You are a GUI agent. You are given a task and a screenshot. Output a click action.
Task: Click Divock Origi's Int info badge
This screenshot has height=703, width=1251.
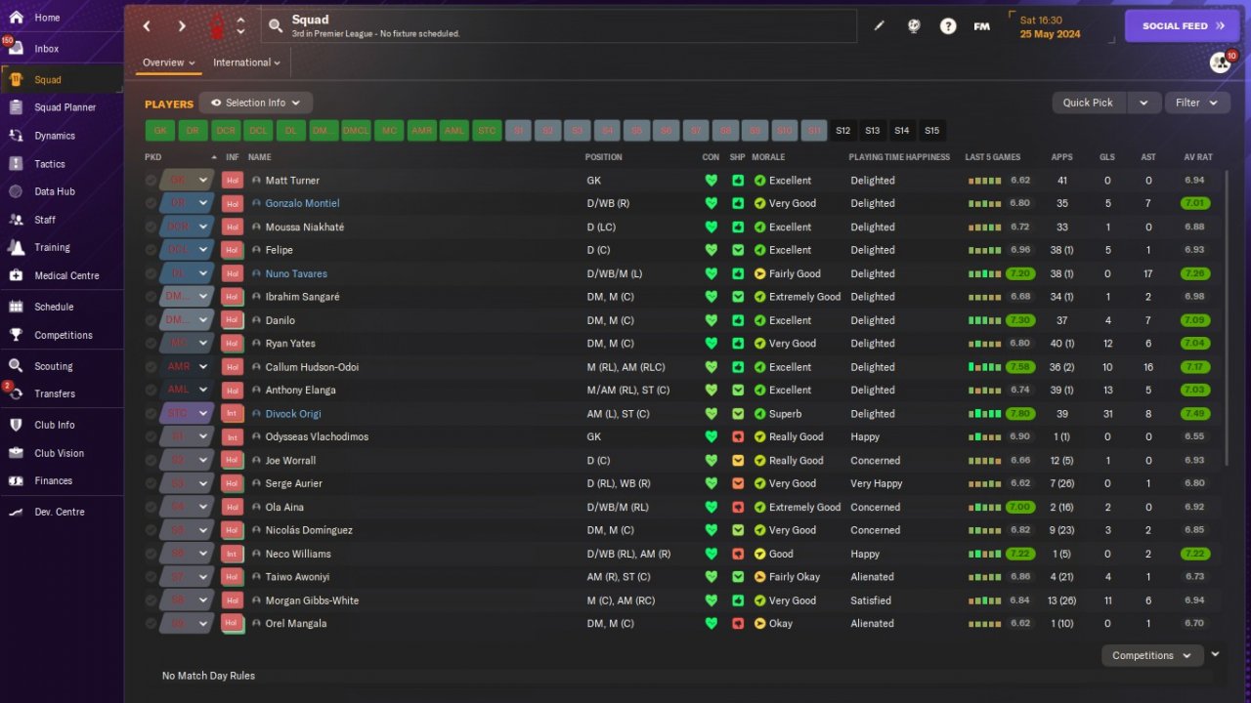tap(233, 414)
